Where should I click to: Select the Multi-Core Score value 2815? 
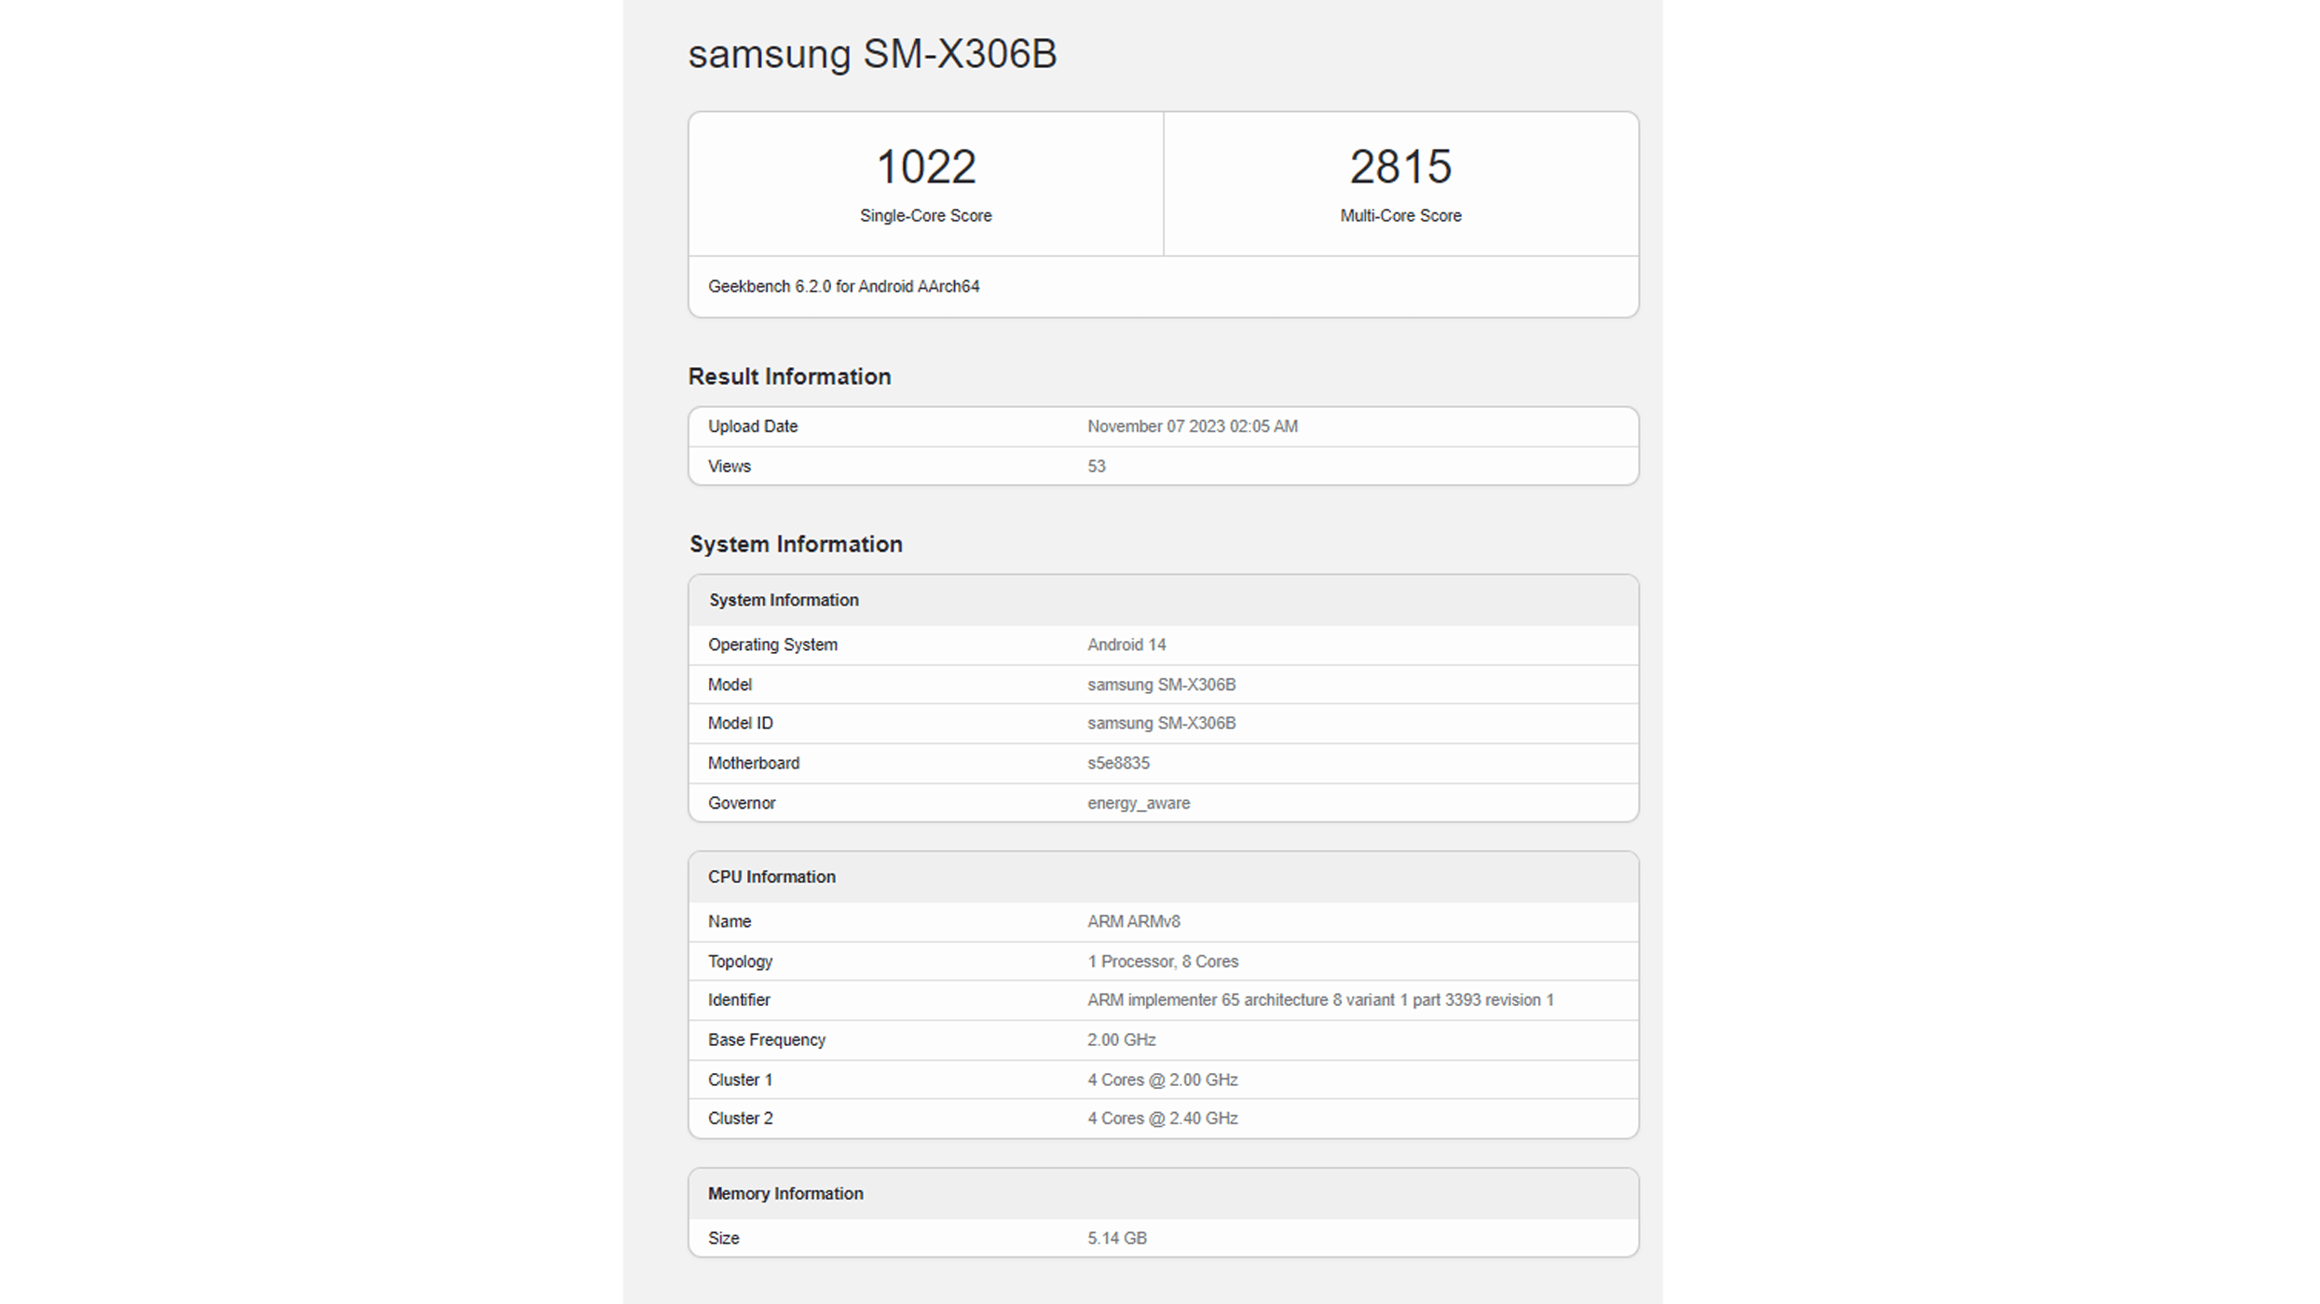click(x=1399, y=166)
